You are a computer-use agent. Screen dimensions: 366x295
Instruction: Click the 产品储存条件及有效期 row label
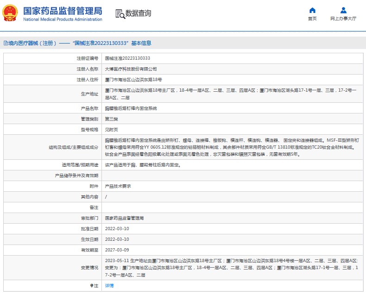coord(76,176)
